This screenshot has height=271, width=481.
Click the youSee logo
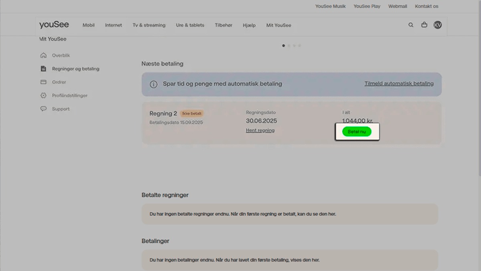(x=54, y=25)
